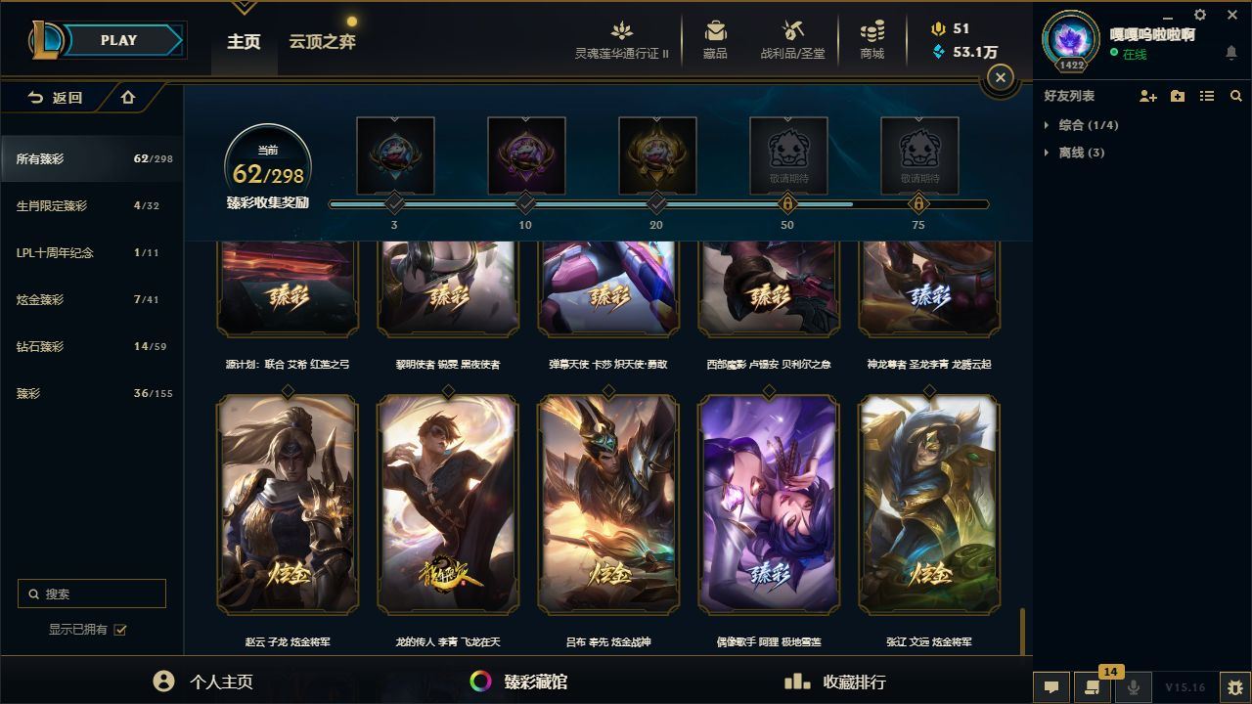1252x704 pixels.
Task: Open the friends list sort options icon
Action: (x=1207, y=96)
